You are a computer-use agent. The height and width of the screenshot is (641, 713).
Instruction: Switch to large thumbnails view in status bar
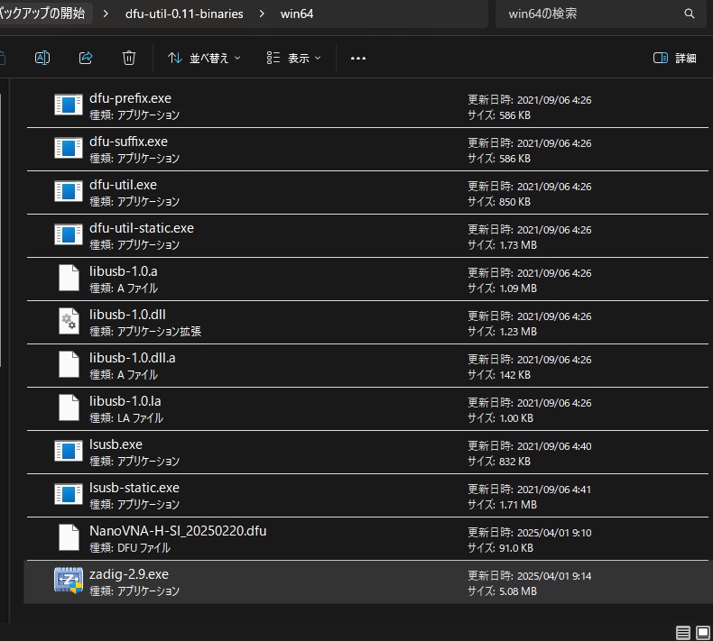(x=702, y=633)
